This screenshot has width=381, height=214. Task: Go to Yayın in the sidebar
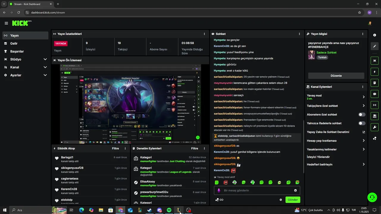click(25, 35)
